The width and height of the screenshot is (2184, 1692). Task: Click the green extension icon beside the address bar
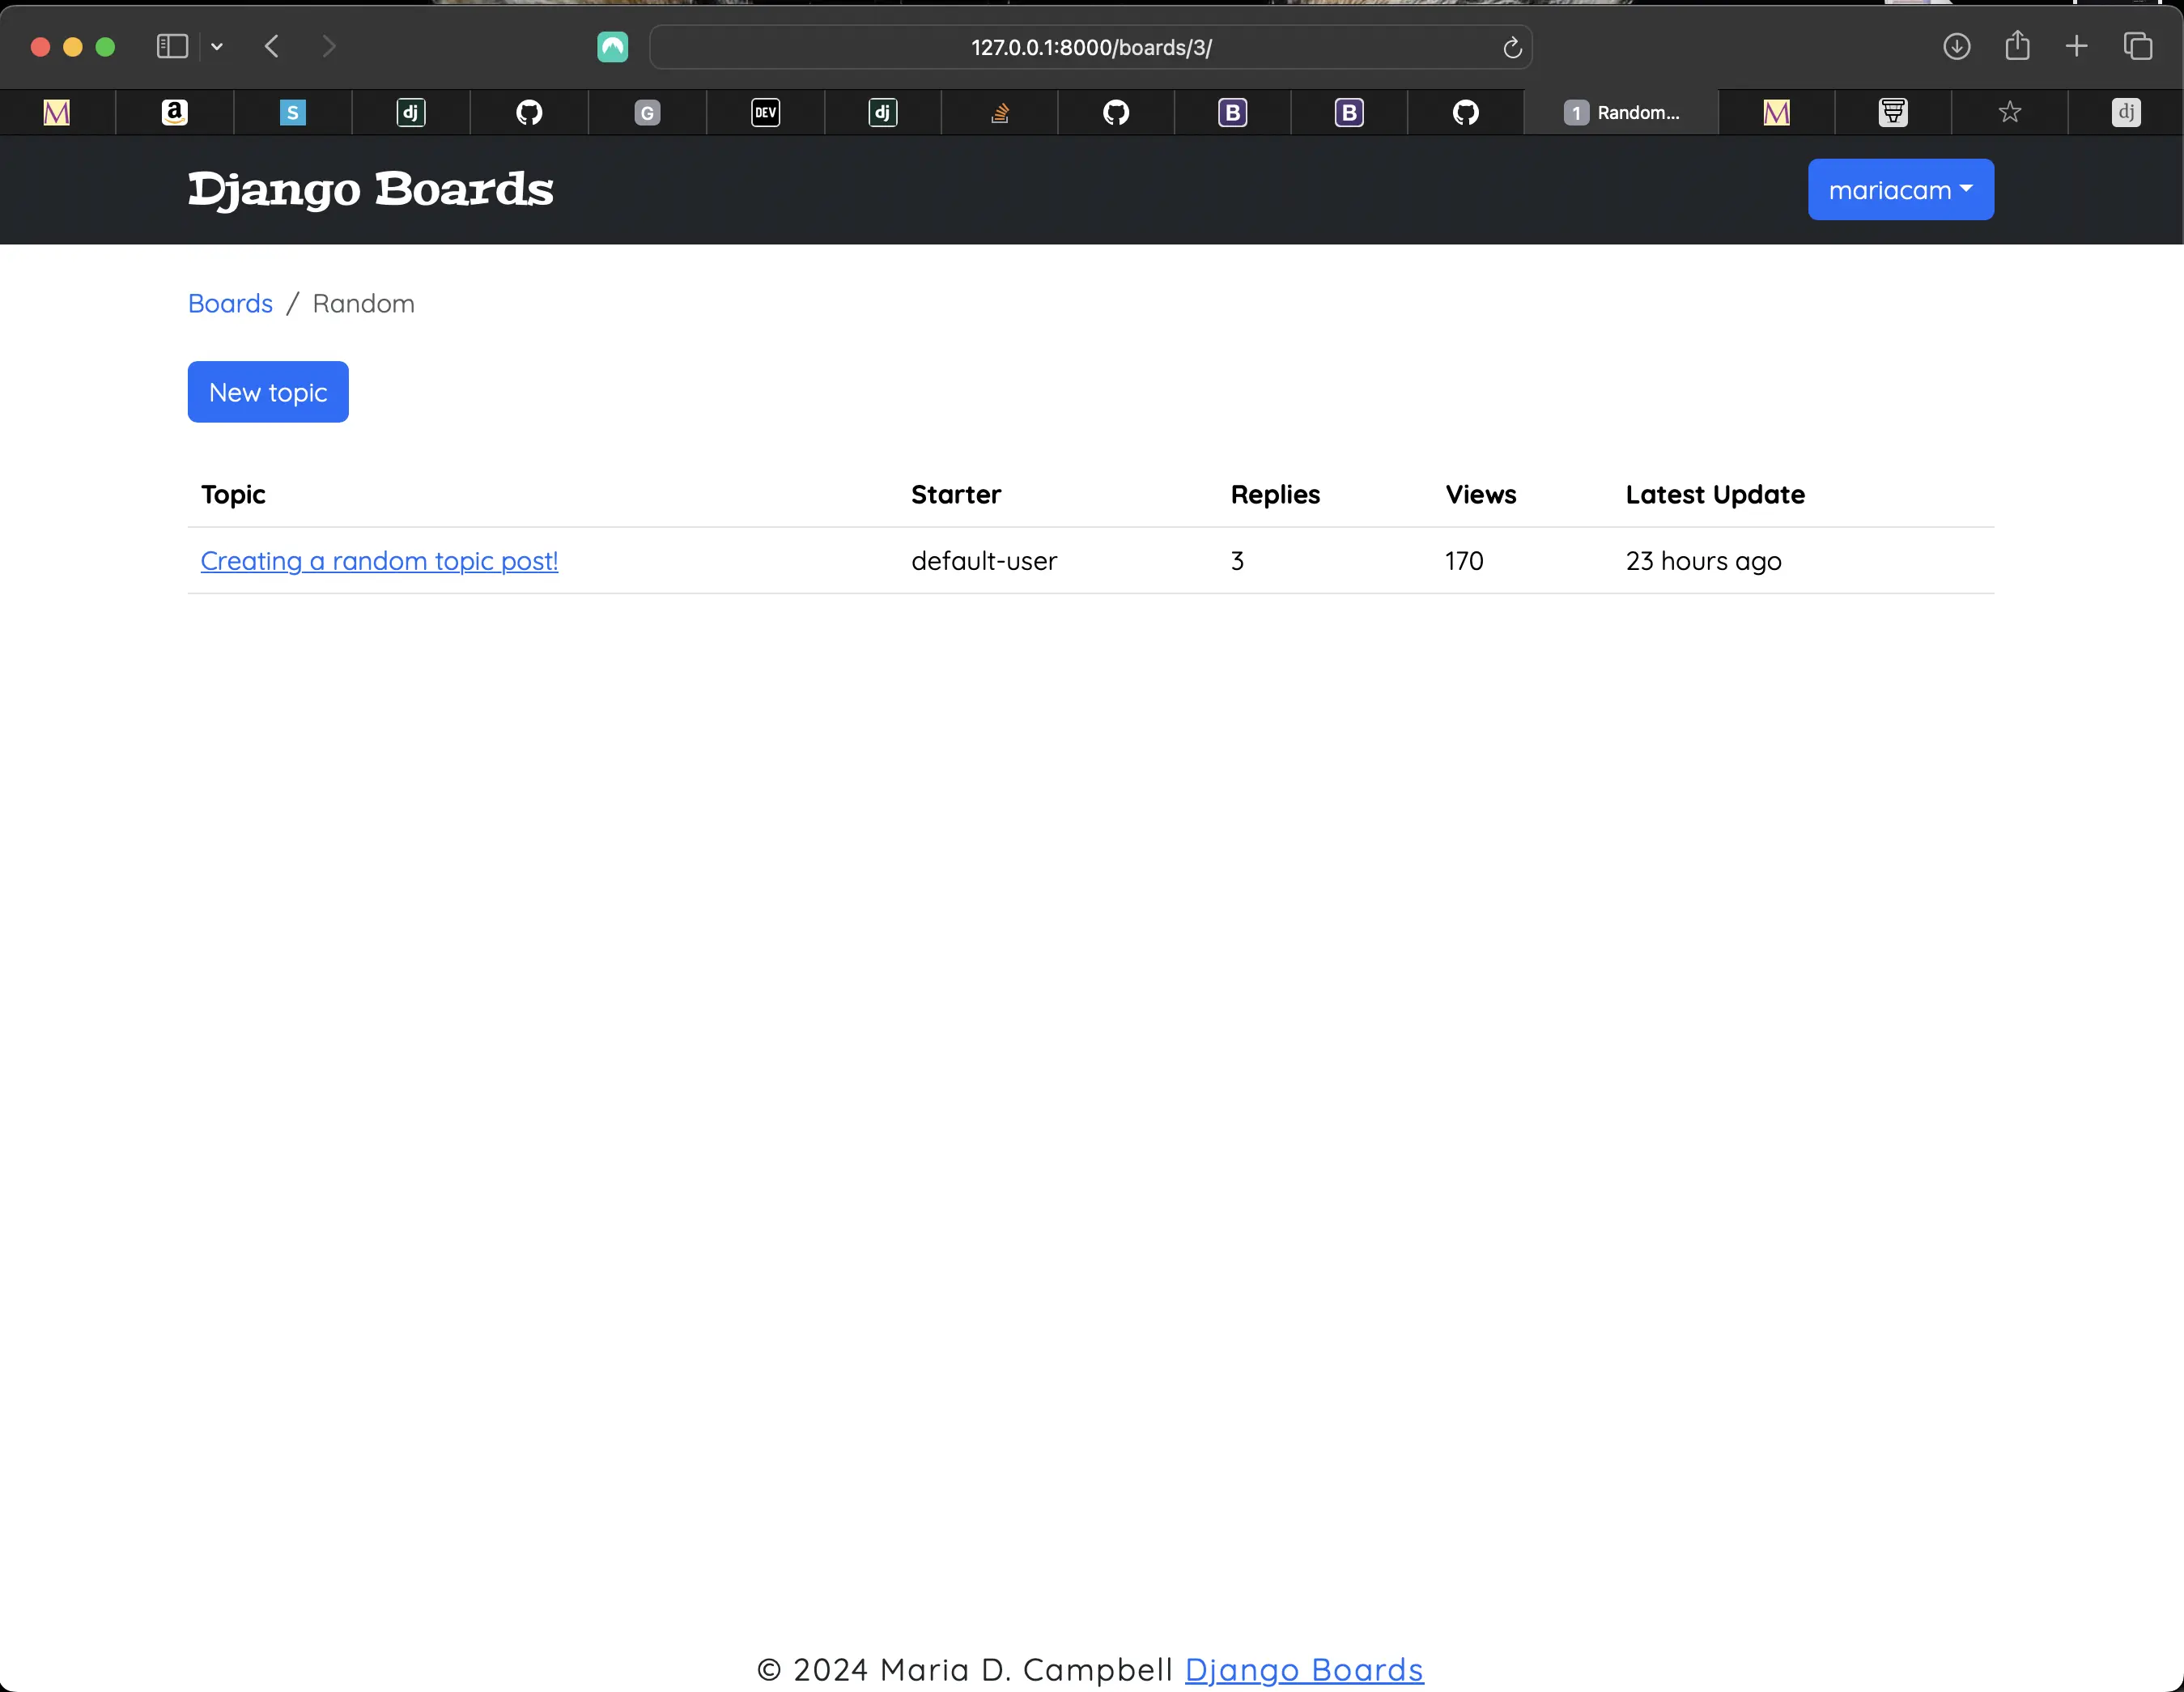point(612,47)
